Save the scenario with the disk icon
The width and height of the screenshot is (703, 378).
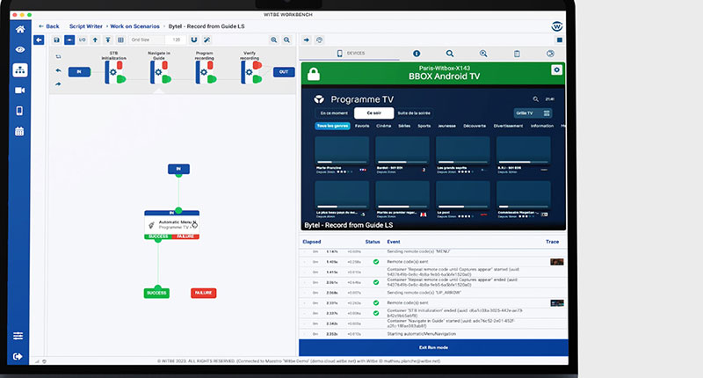click(56, 40)
